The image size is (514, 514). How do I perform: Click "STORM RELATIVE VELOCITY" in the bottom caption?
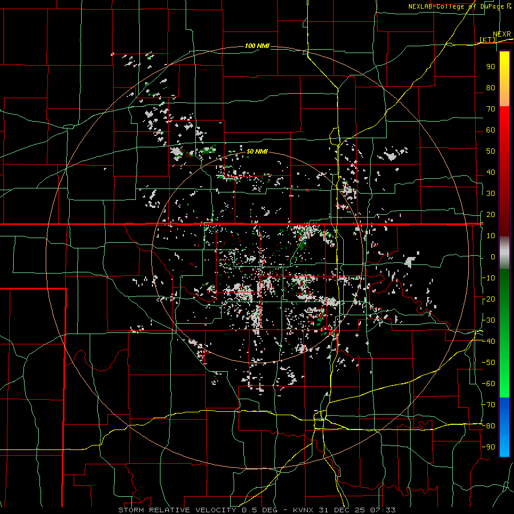coord(178,510)
